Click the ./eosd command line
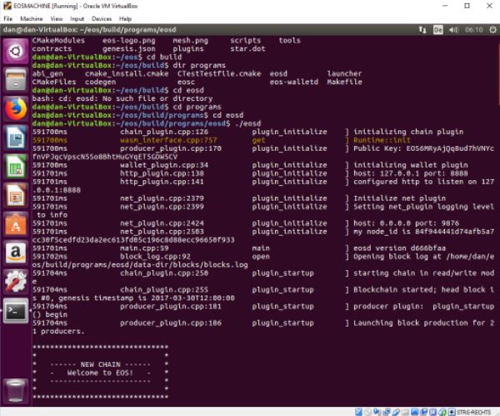This screenshot has height=416, width=500. pyautogui.click(x=247, y=123)
